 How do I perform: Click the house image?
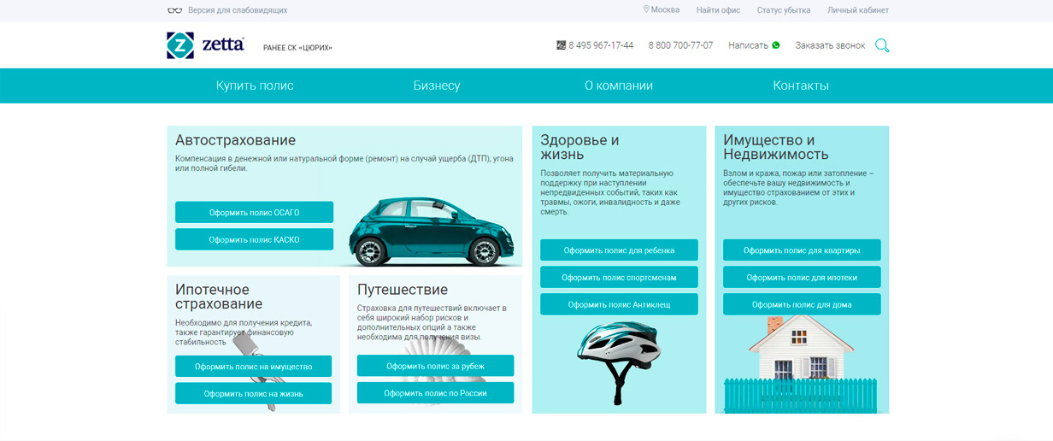tap(802, 363)
